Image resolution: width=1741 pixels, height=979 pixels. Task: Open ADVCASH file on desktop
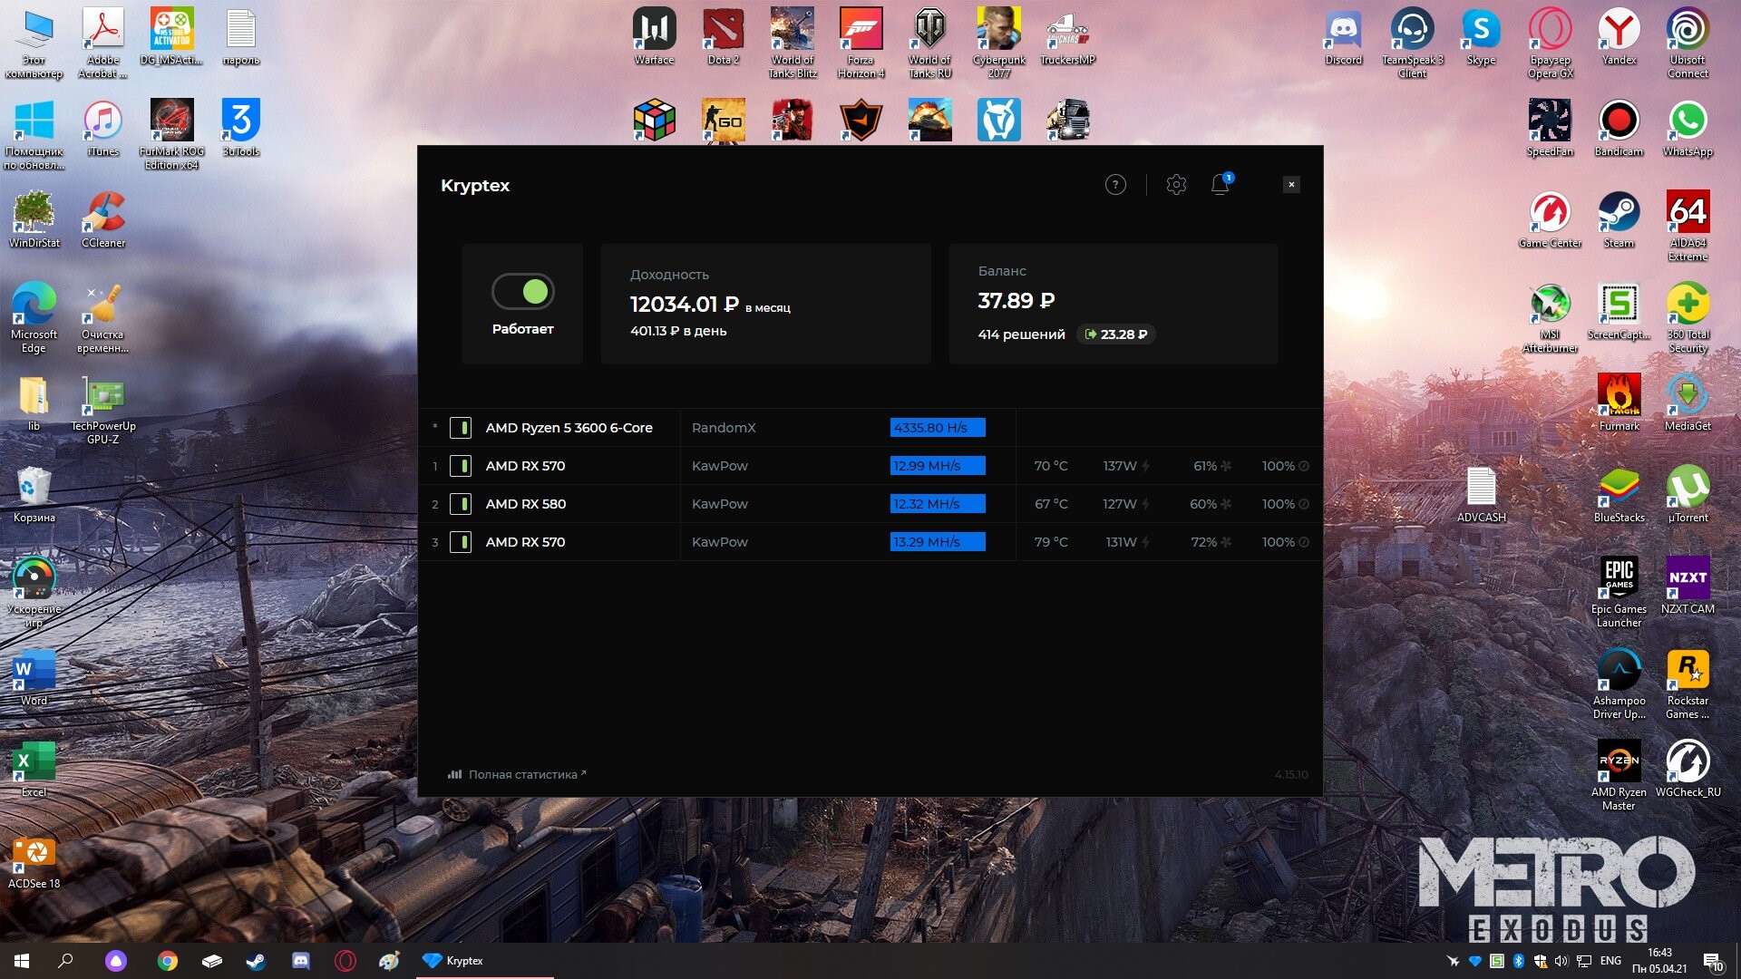(1481, 494)
